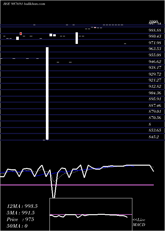Click the '<<Live MACD' label
Screen dimensions: 165x231
click(139, 222)
